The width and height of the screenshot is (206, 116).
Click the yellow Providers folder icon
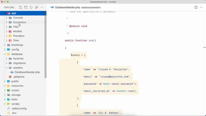click(x=10, y=36)
